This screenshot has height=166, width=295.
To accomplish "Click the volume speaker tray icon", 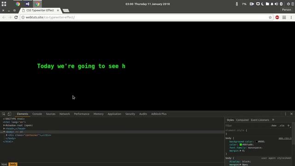I will coord(277,4).
